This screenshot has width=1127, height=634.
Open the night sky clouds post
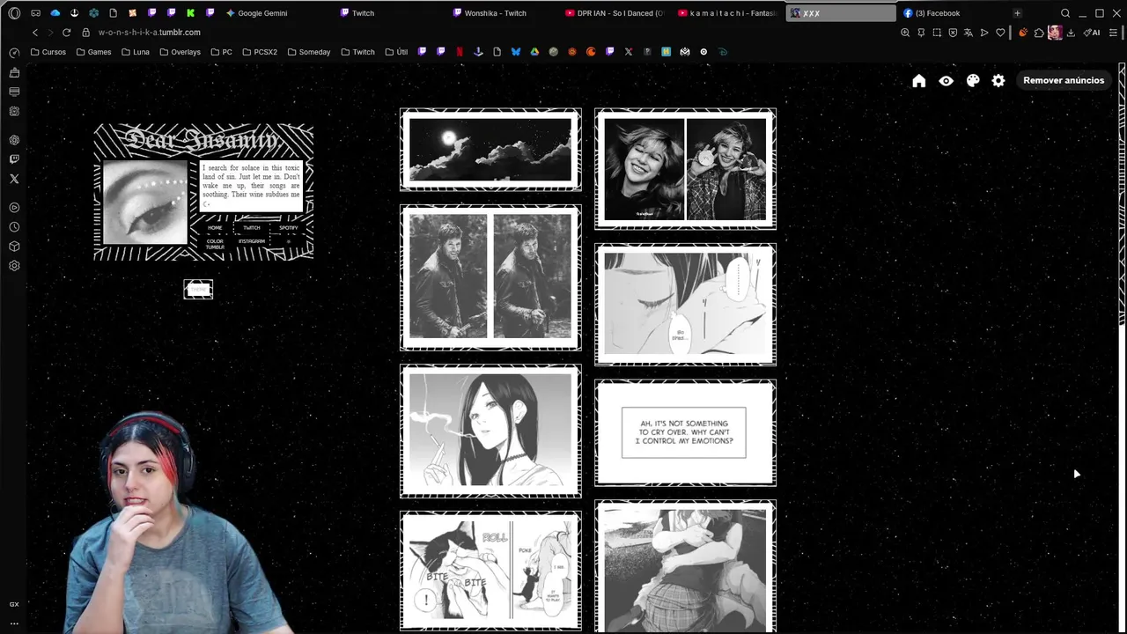(x=490, y=150)
